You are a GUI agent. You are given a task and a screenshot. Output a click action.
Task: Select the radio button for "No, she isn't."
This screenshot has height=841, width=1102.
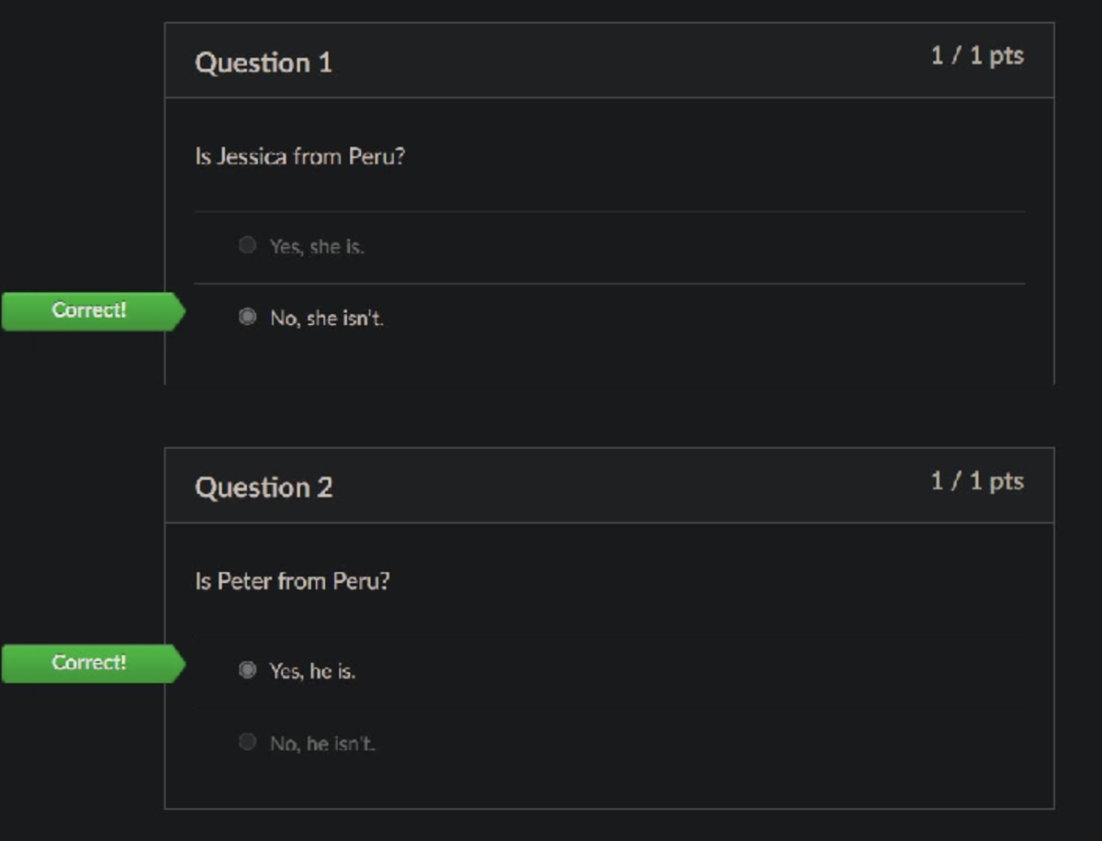tap(246, 316)
